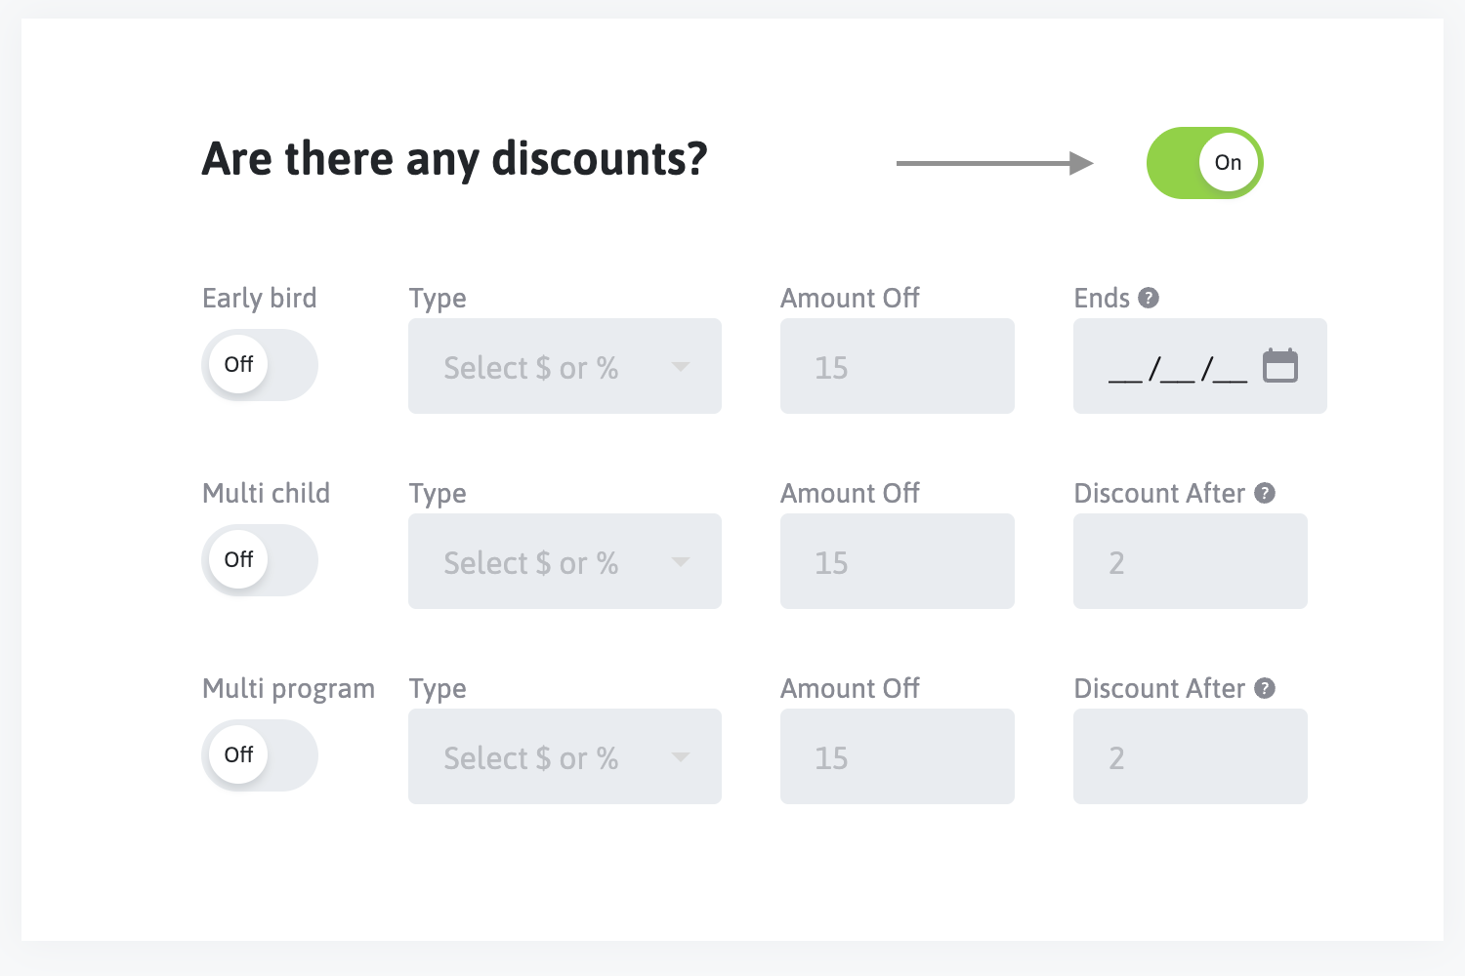The image size is (1465, 976).
Task: Open the Multi child Type dropdown
Action: pos(565,561)
